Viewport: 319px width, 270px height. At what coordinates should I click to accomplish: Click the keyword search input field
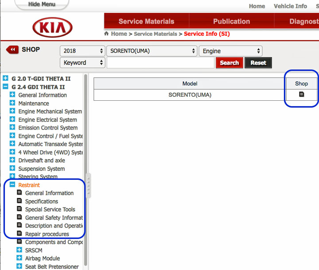coord(160,63)
